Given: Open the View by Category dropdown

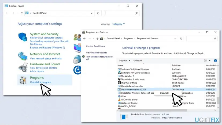Looking at the screenshot, I should 119,24.
